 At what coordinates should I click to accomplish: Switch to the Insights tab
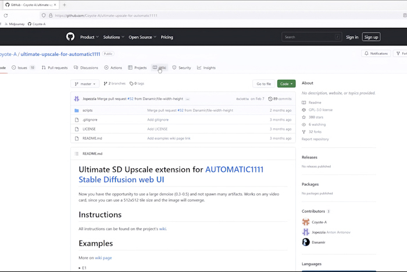click(206, 68)
